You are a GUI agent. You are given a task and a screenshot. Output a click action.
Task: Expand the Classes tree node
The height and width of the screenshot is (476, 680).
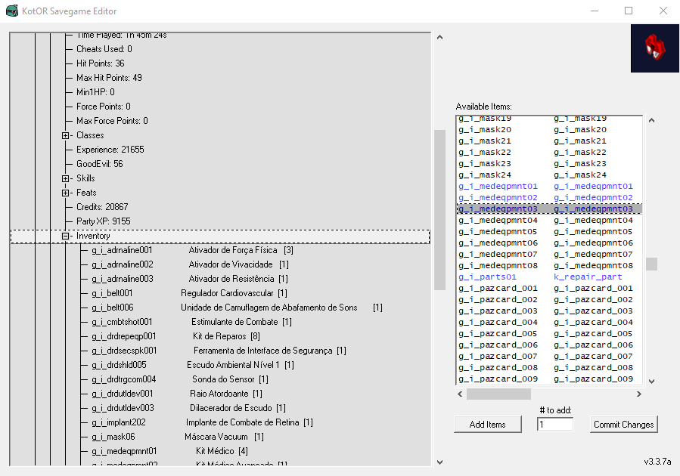tap(66, 135)
